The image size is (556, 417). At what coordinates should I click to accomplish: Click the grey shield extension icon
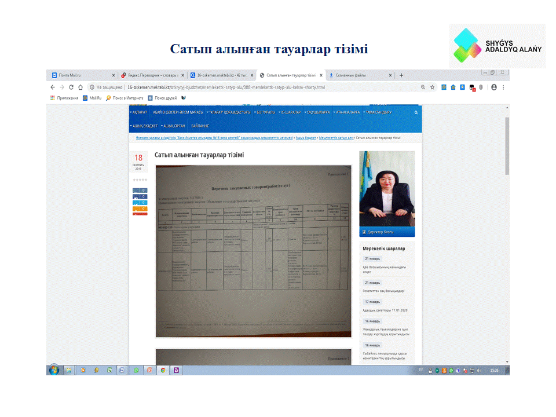pyautogui.click(x=481, y=87)
